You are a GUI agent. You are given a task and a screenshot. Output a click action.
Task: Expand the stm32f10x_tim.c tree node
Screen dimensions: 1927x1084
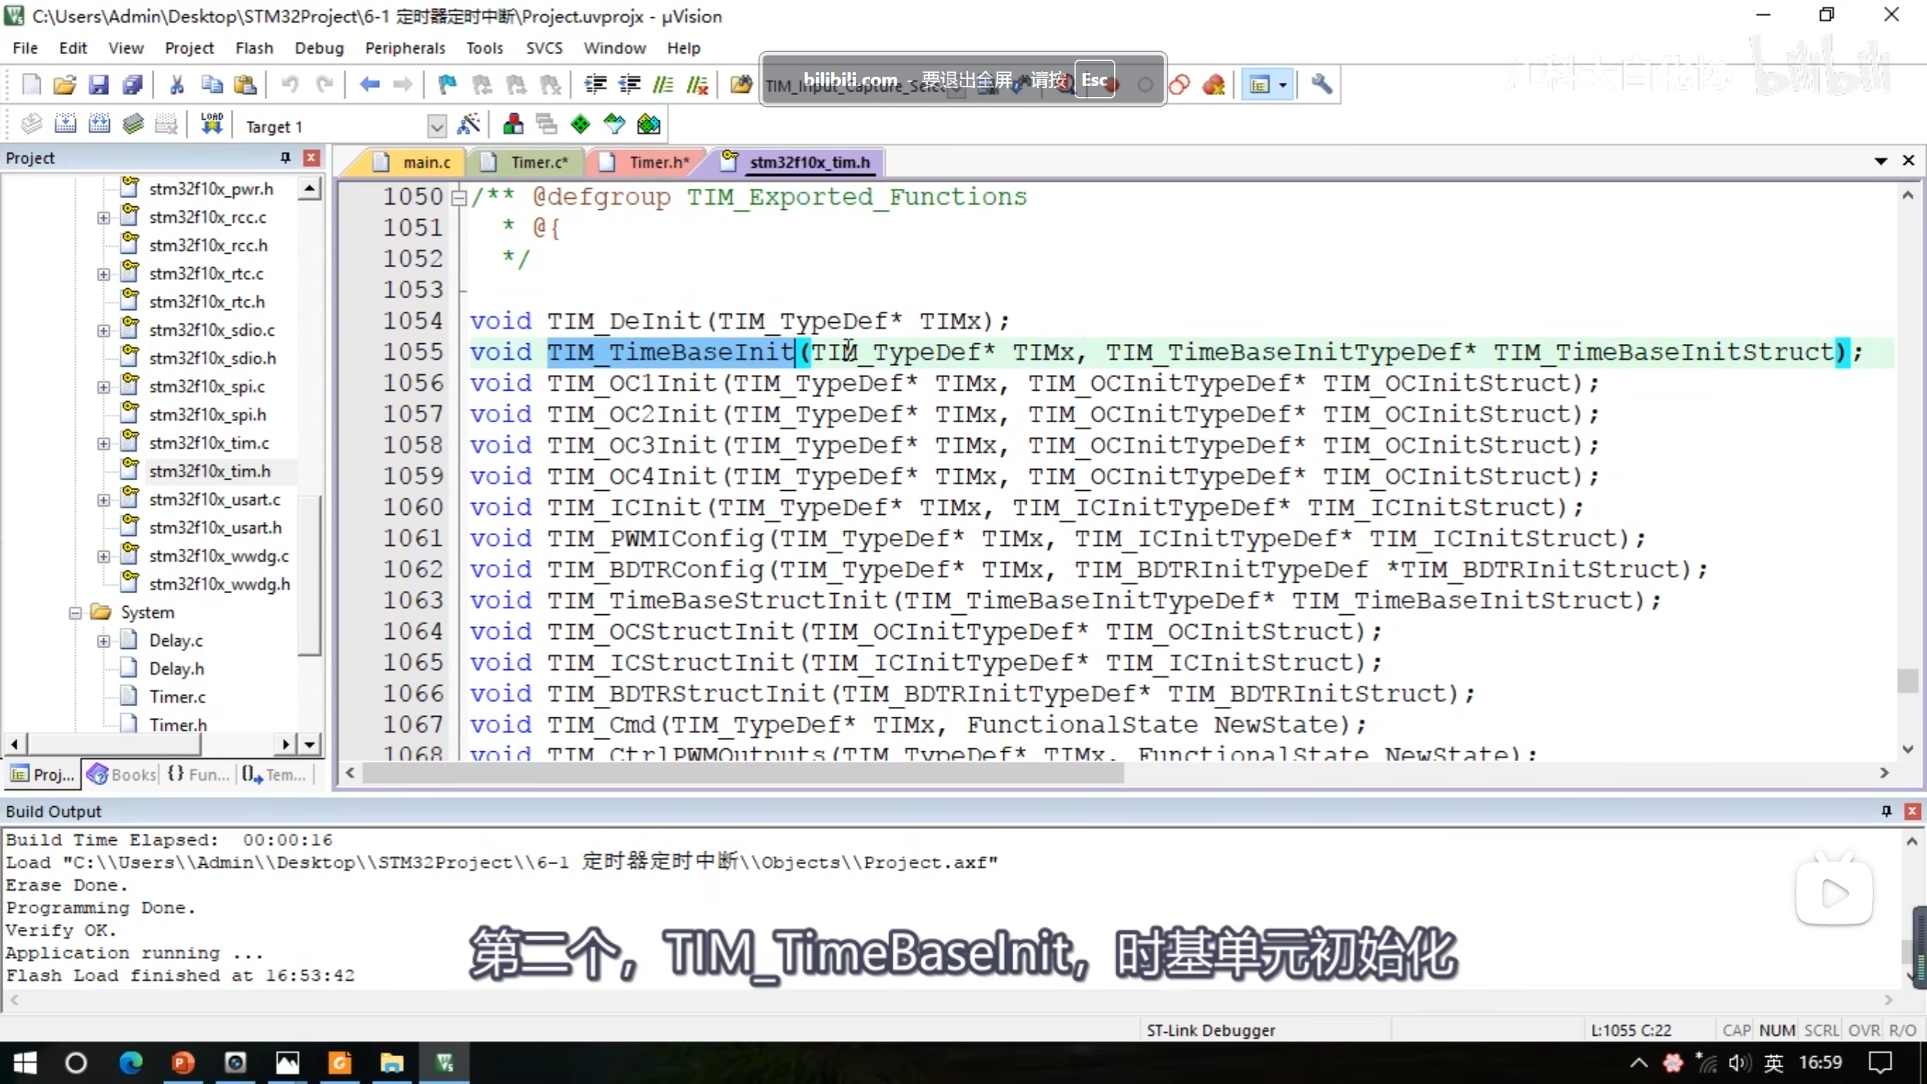pyautogui.click(x=103, y=443)
